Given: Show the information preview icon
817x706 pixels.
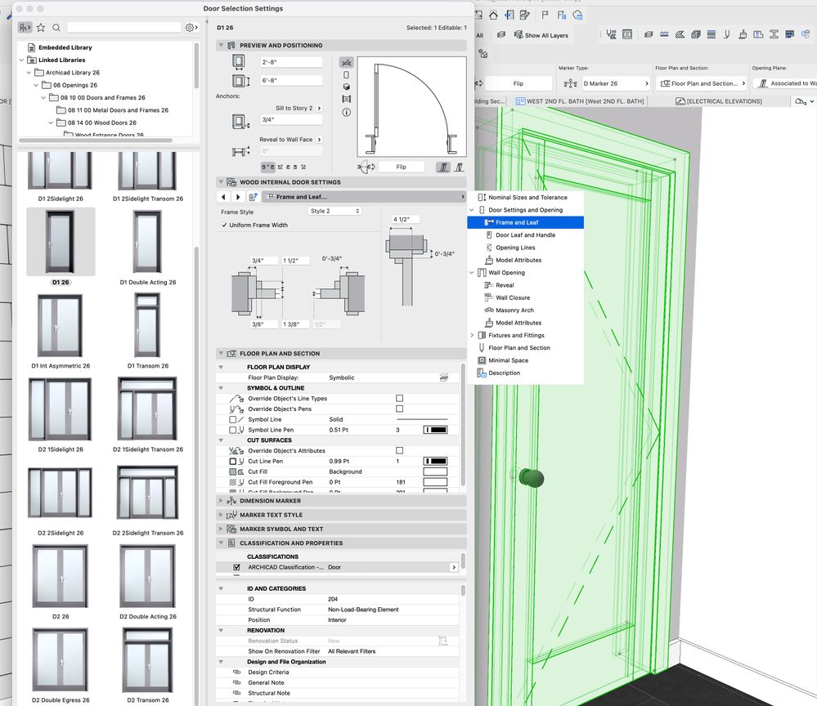Looking at the screenshot, I should tap(346, 112).
